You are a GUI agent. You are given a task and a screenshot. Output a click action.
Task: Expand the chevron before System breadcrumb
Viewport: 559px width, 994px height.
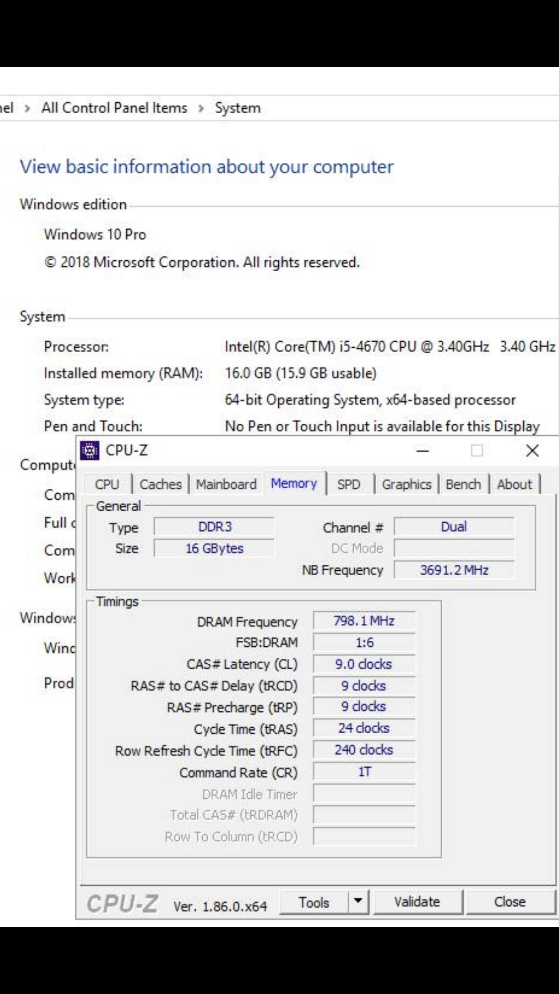(x=201, y=108)
